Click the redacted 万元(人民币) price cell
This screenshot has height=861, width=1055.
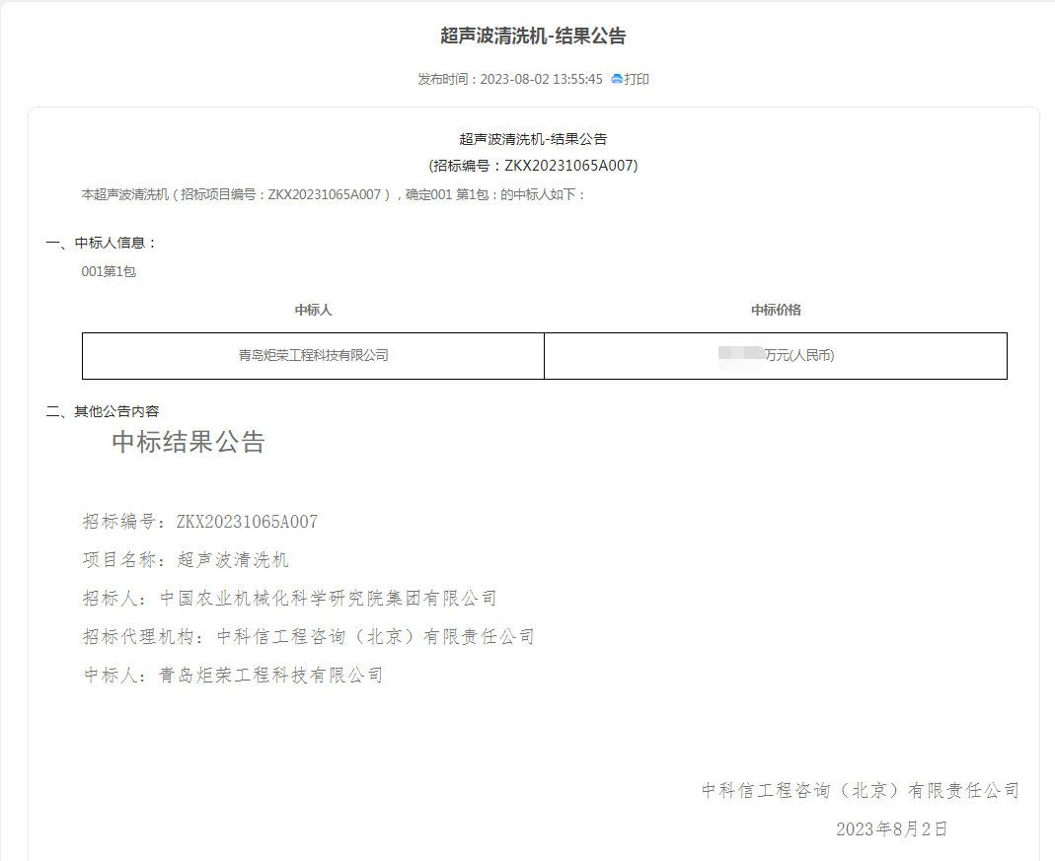tap(776, 356)
